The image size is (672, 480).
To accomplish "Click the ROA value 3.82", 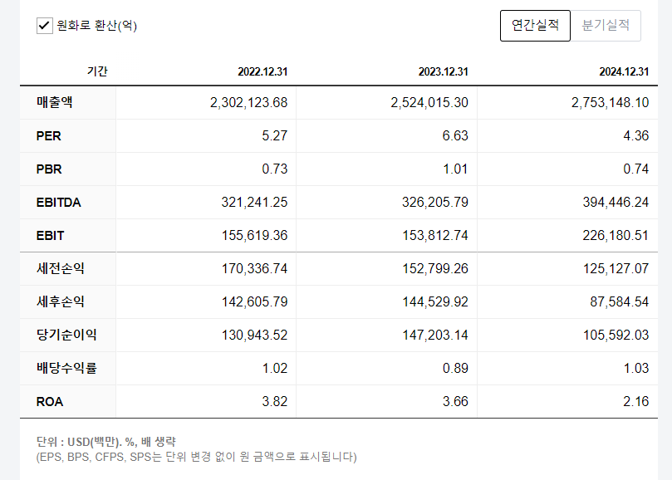I will 275,402.
